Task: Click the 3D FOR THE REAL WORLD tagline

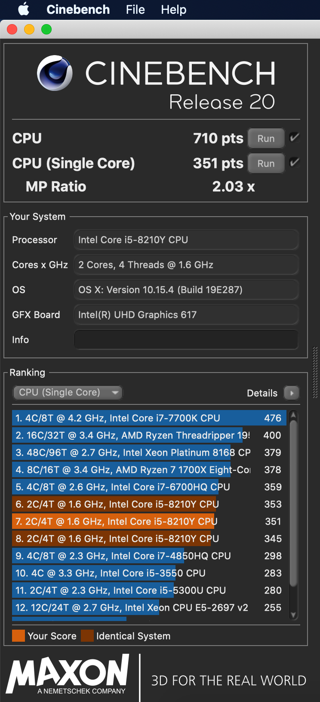Action: coord(228,680)
